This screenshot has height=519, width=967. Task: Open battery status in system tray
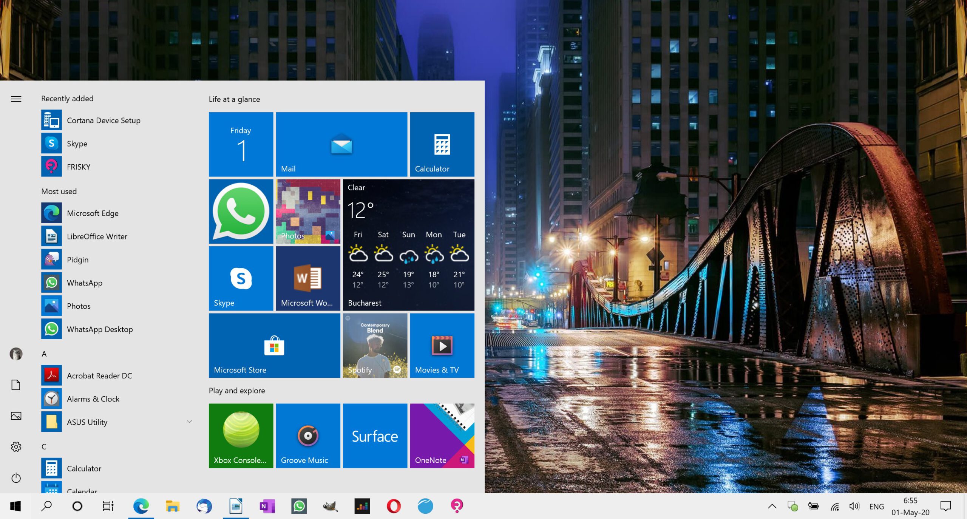813,506
